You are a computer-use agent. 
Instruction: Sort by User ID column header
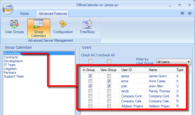133,70
